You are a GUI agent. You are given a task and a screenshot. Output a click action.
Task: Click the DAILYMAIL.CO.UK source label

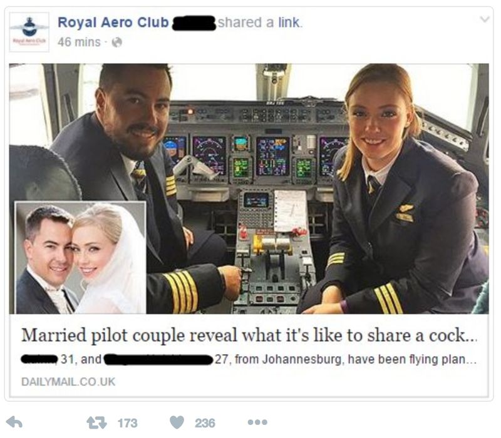68,382
